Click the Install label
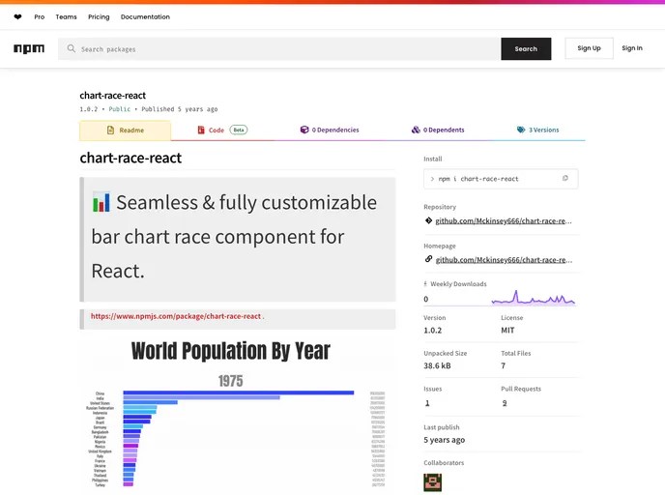665x495 pixels. [x=433, y=159]
